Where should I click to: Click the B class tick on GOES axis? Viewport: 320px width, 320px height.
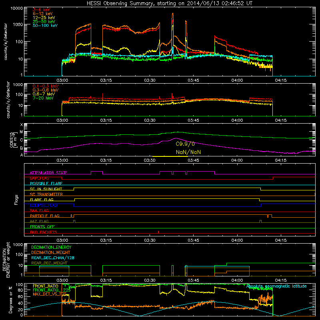(x=22, y=148)
